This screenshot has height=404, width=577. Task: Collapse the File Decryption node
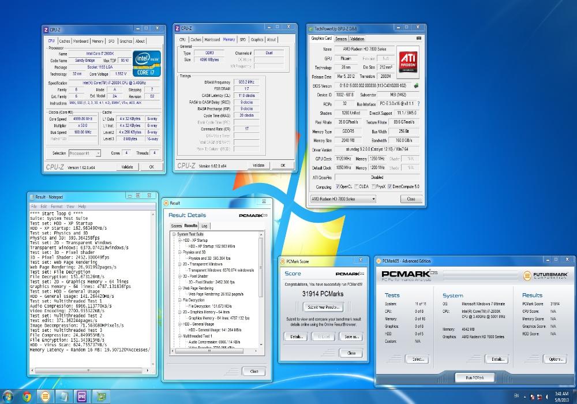pyautogui.click(x=180, y=300)
